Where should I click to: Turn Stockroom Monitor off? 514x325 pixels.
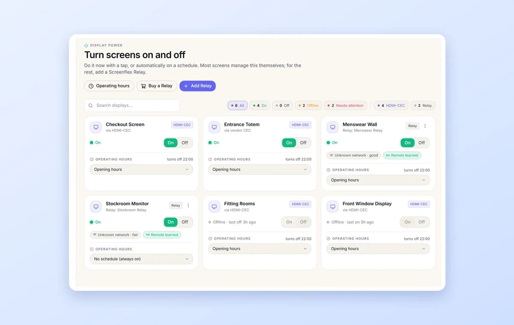point(185,222)
